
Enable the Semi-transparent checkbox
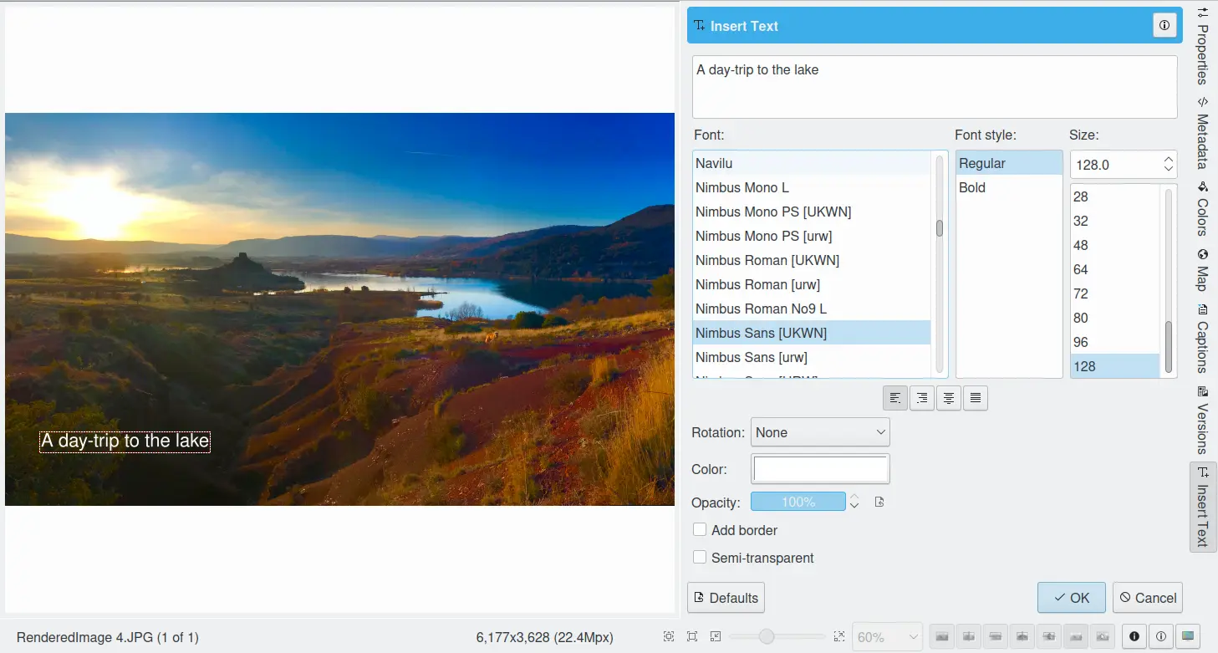click(700, 558)
